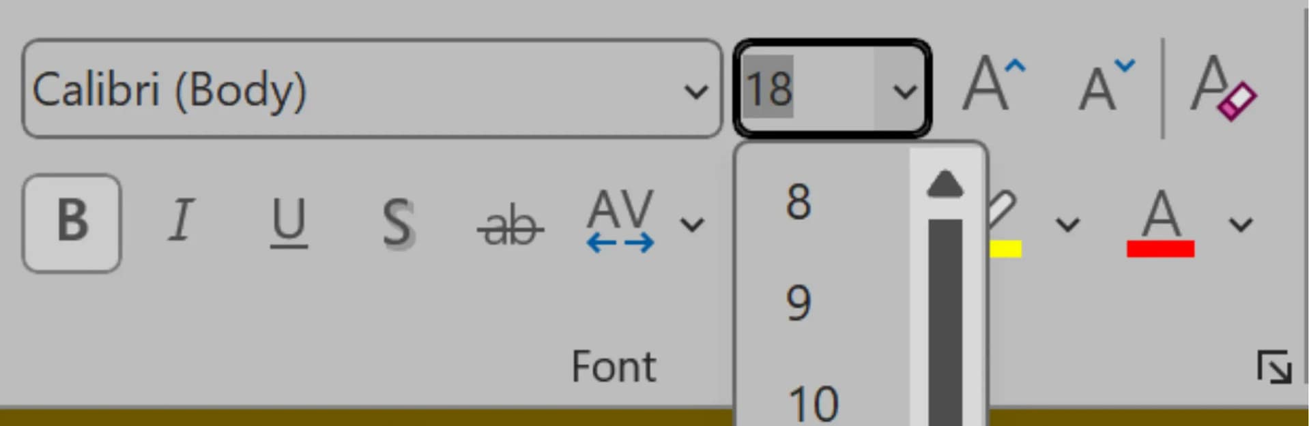Open font color dropdown arrow
The image size is (1309, 426).
[1240, 224]
